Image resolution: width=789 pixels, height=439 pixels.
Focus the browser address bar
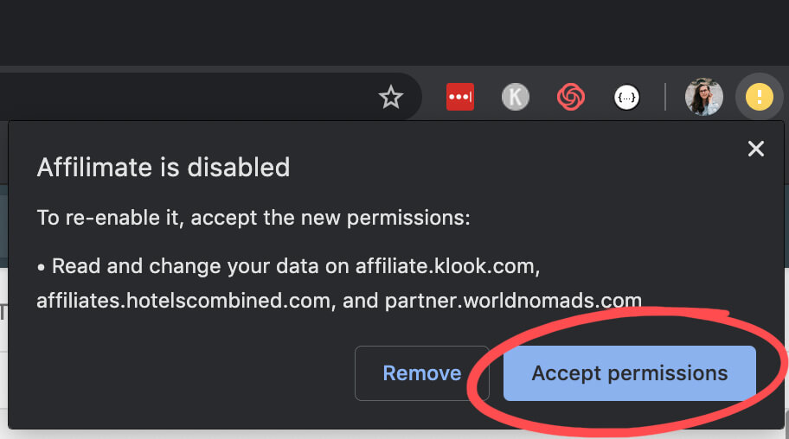click(x=186, y=97)
